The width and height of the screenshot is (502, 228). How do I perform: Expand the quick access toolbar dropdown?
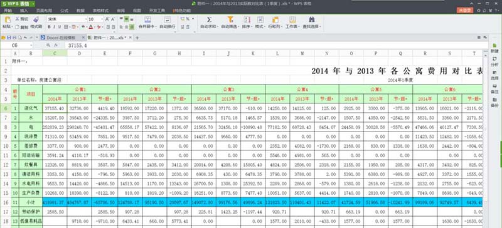[36, 38]
